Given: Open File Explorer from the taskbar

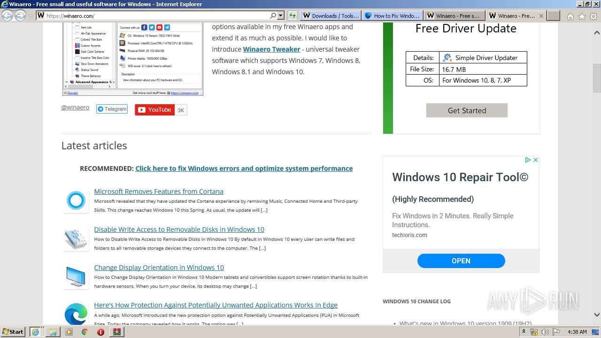Looking at the screenshot, I should pyautogui.click(x=53, y=331).
